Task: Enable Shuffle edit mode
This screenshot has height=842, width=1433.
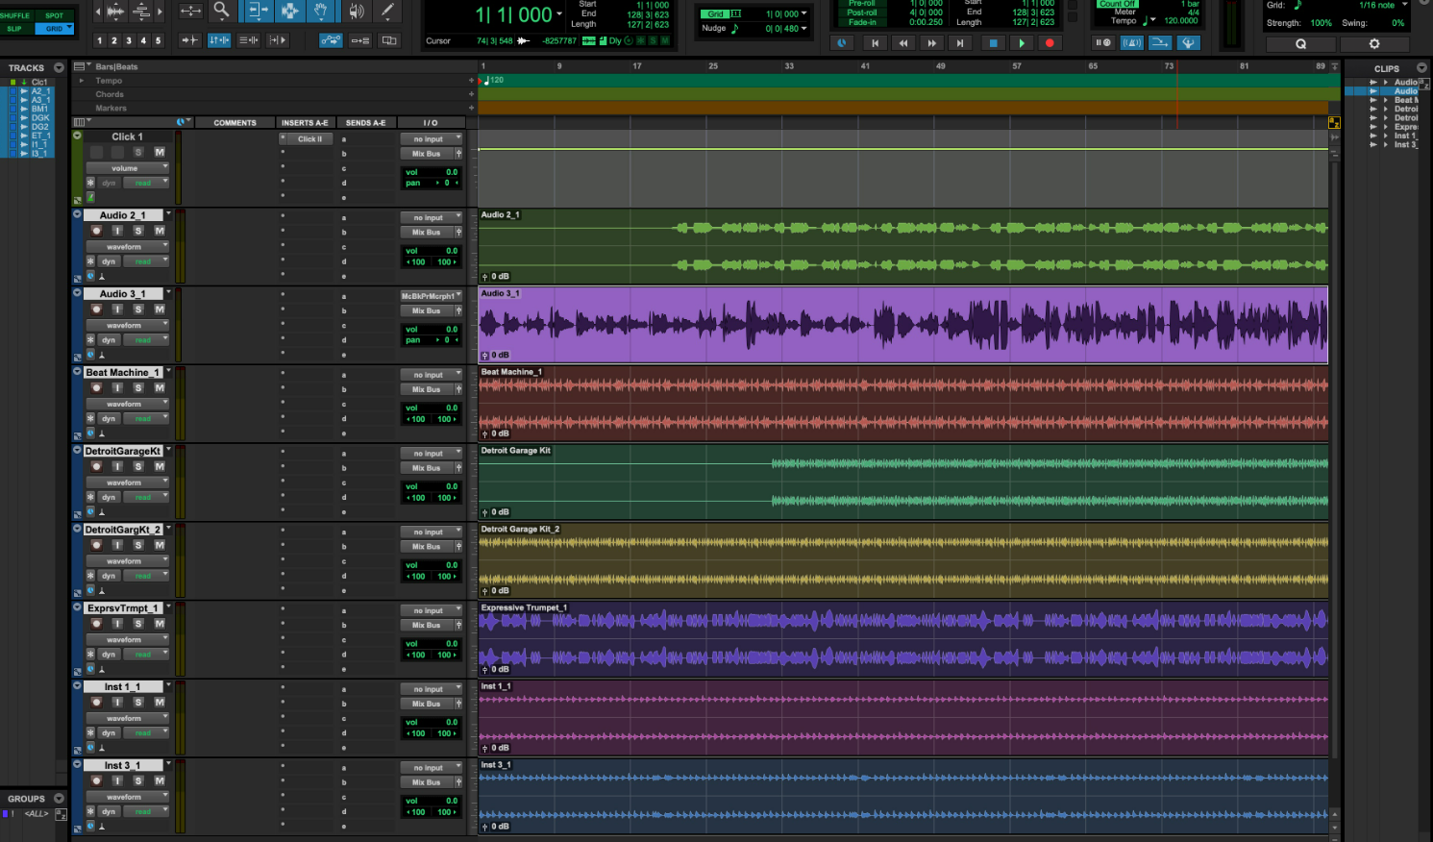Action: 15,15
